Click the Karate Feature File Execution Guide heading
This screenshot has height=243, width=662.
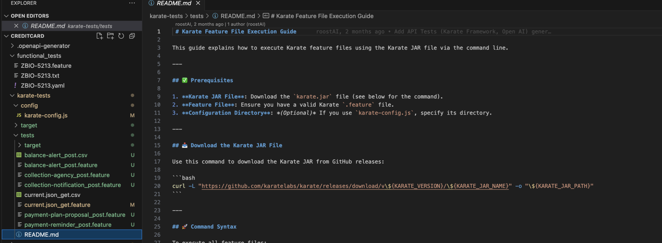tap(236, 32)
